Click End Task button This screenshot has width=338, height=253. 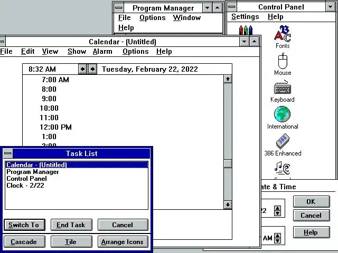point(71,225)
